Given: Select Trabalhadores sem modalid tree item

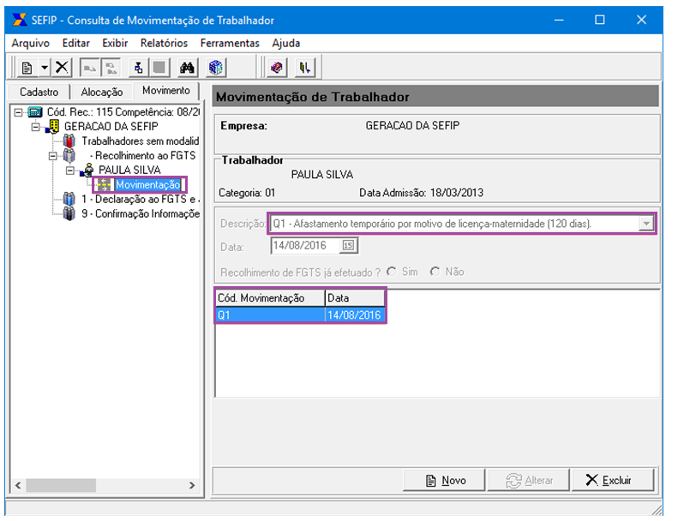Looking at the screenshot, I should (x=140, y=141).
